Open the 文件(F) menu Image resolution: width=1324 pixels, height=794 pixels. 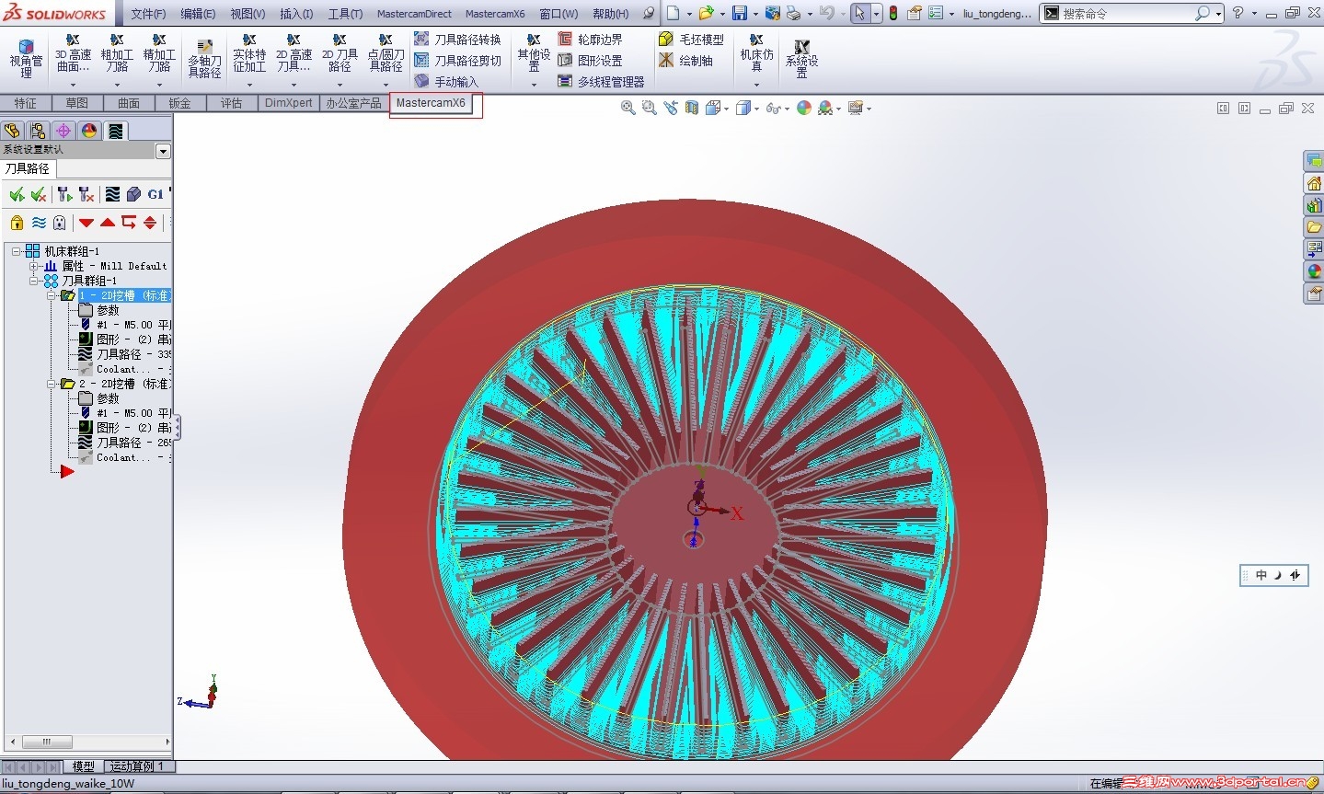pyautogui.click(x=148, y=14)
